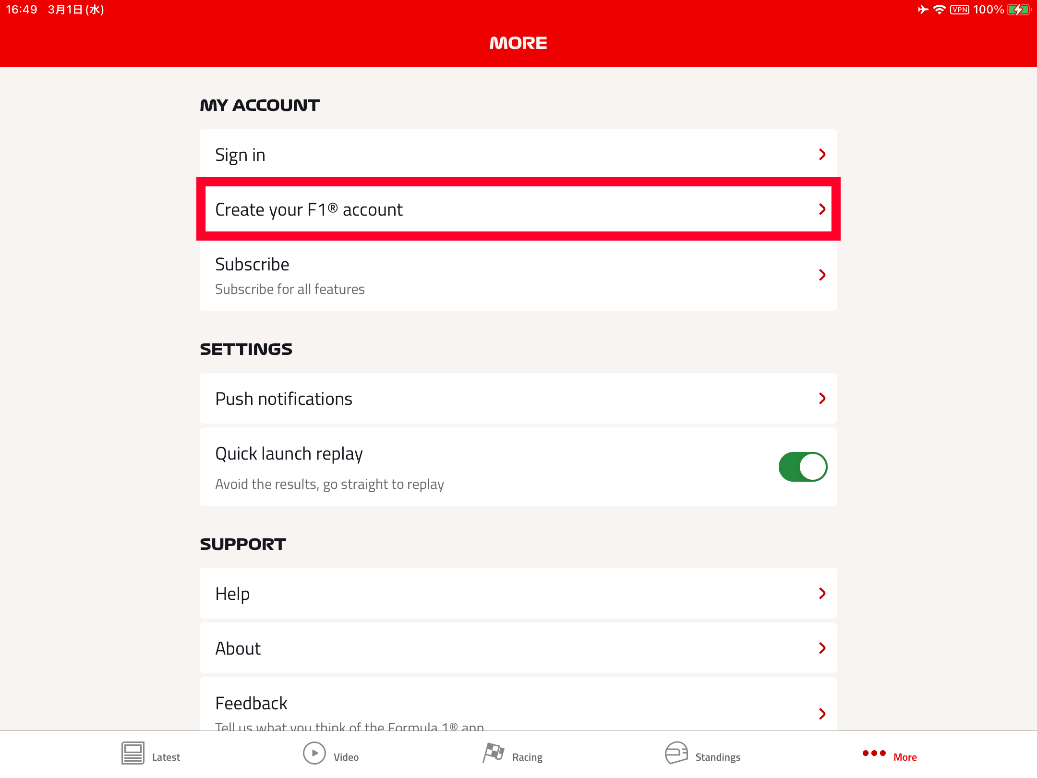The image size is (1037, 778).
Task: Tap 'Avoid the results, go straight to replay' text
Action: coord(329,484)
